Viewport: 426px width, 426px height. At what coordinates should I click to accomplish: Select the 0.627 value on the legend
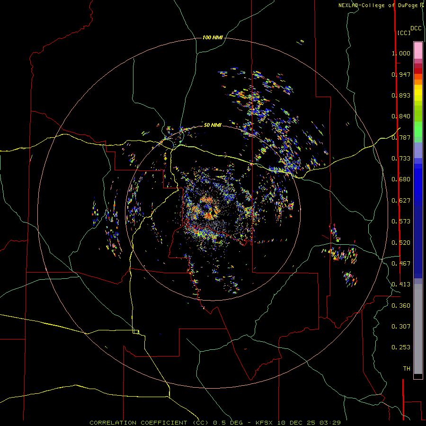401,201
